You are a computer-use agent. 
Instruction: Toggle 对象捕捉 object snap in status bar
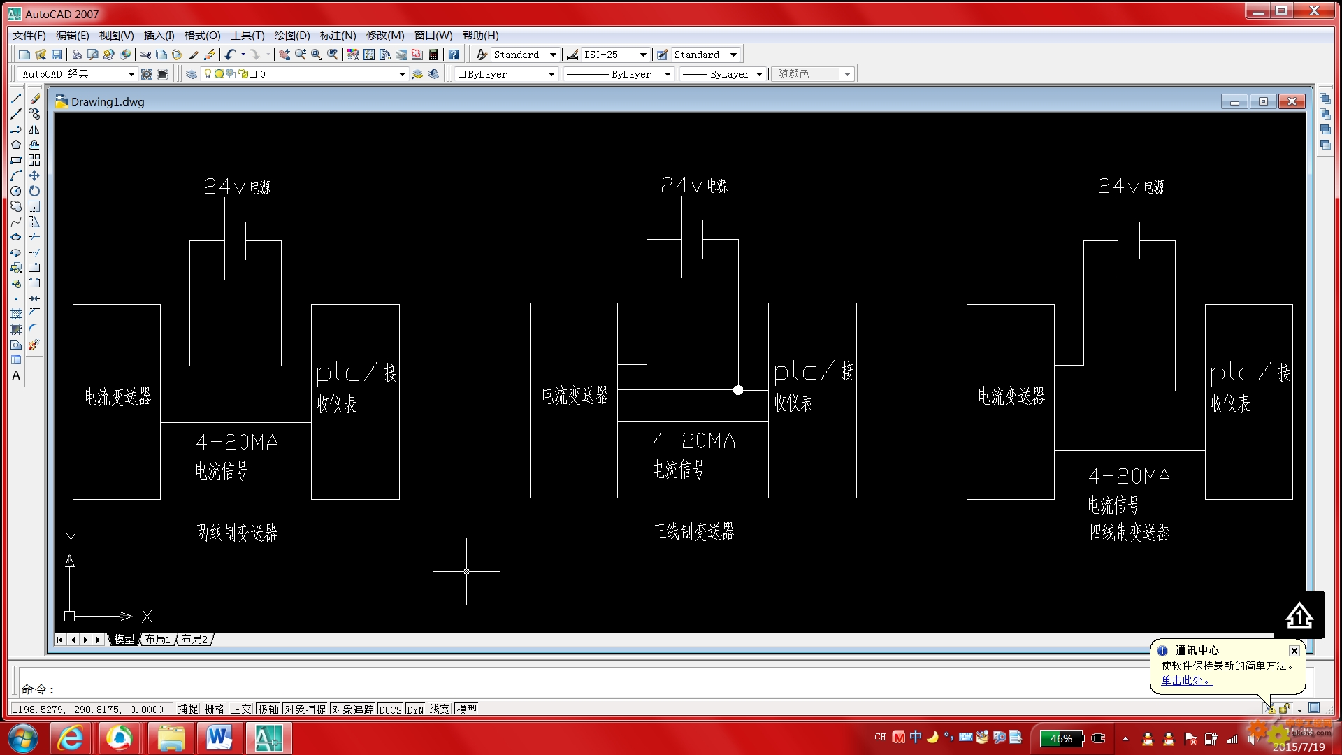(305, 709)
